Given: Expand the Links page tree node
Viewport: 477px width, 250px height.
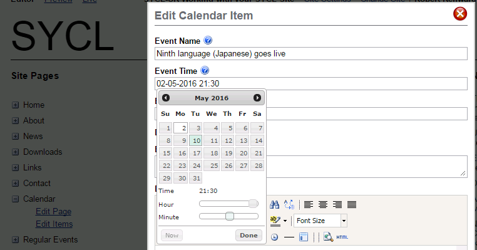Looking at the screenshot, I should (15, 168).
